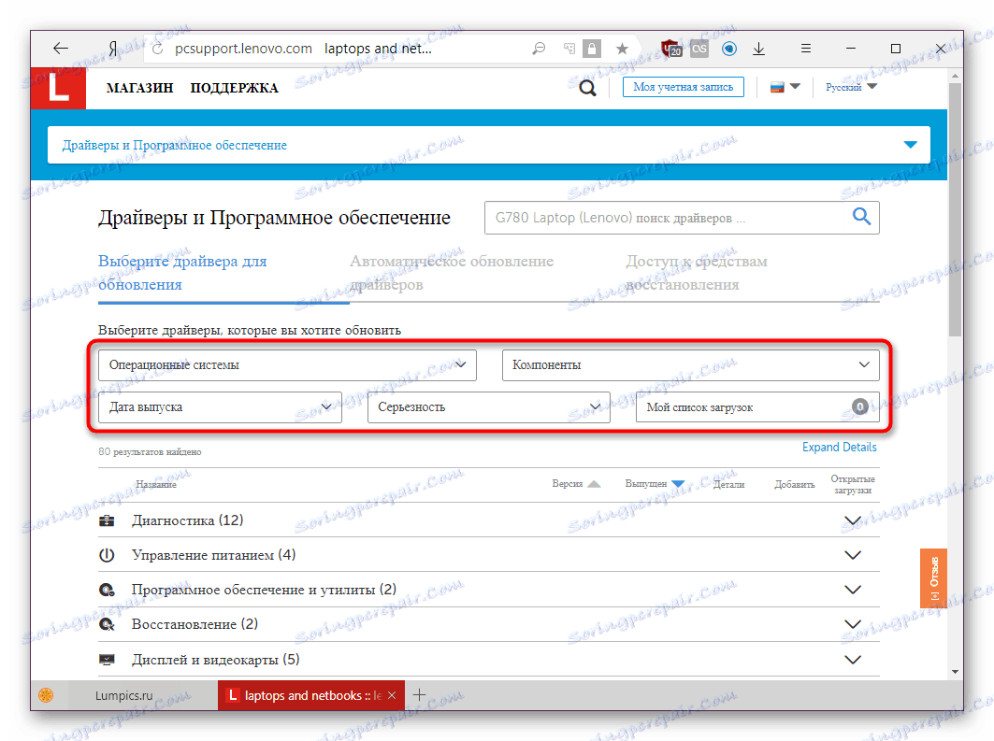This screenshot has width=994, height=741.
Task: Click the Диагностика (12) category label
Action: 188,520
